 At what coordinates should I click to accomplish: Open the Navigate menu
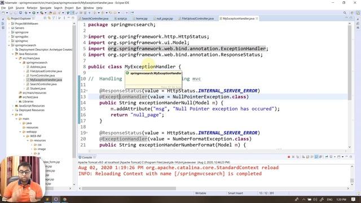[46, 8]
